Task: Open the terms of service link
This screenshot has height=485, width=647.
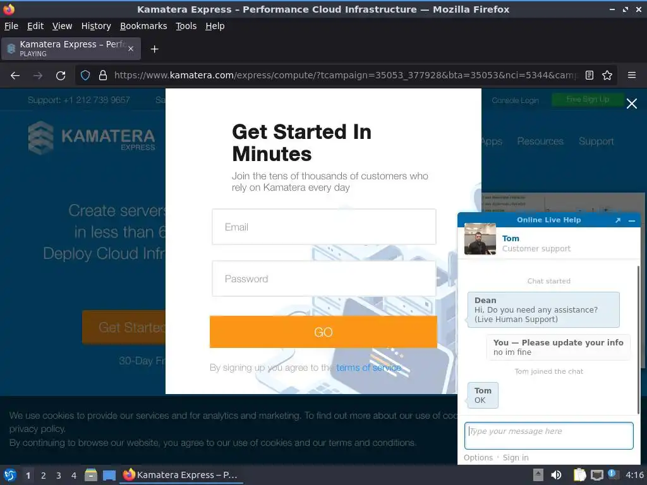Action: pos(368,368)
